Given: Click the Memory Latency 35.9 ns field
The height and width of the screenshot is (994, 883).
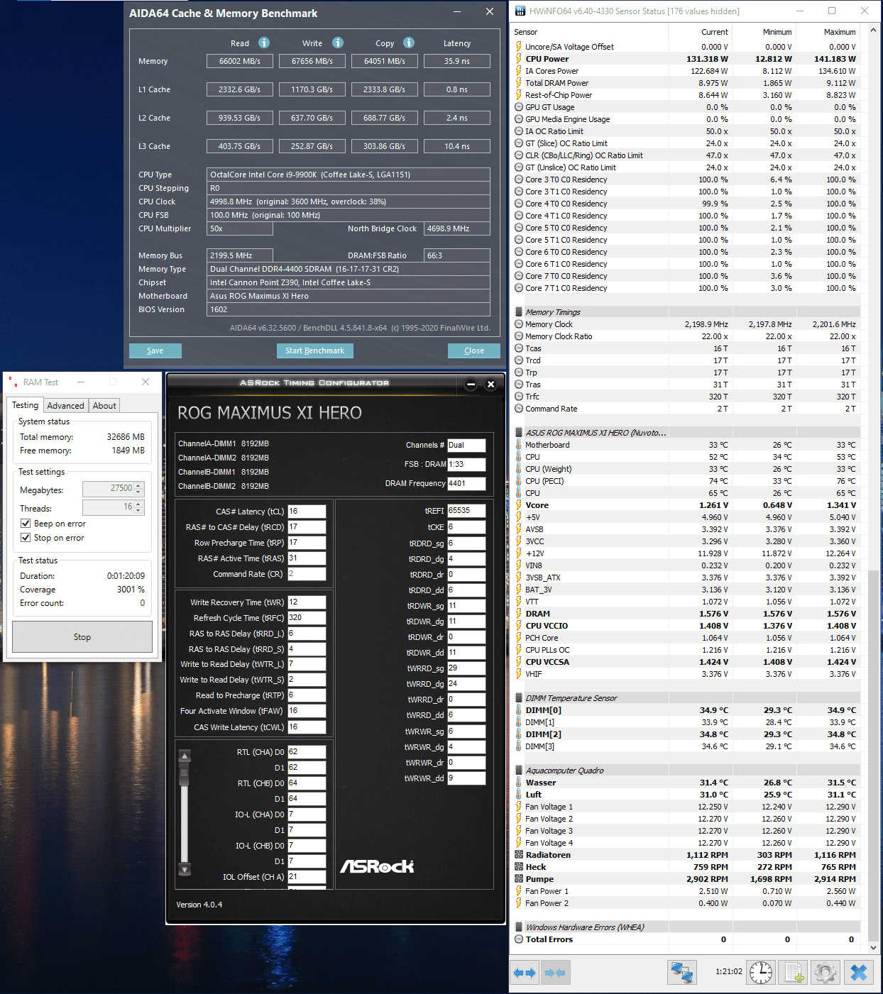Looking at the screenshot, I should pos(457,61).
